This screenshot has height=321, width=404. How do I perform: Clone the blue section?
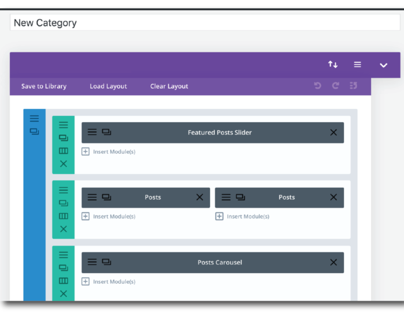coord(34,131)
